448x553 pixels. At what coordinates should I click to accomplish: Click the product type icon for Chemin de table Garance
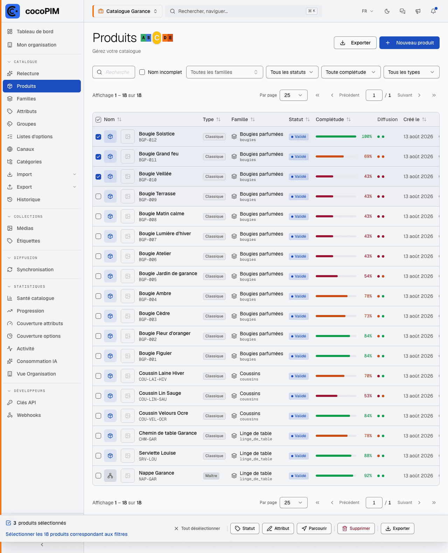coord(110,436)
